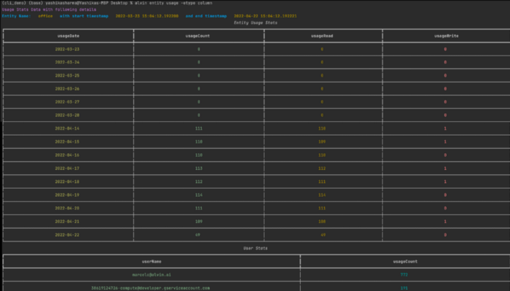
Task: Click usageWrite 0 in the 2022-04-16 row
Action: pyautogui.click(x=445, y=155)
